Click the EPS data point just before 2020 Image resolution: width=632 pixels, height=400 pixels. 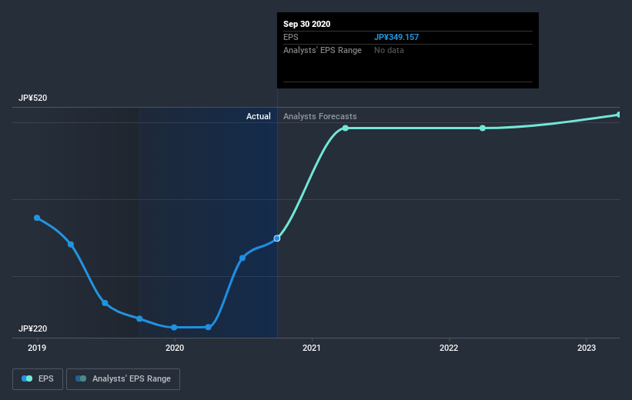(139, 318)
